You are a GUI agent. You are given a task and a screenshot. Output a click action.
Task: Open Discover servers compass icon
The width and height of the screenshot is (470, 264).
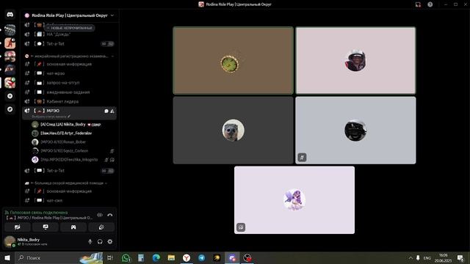(x=10, y=109)
